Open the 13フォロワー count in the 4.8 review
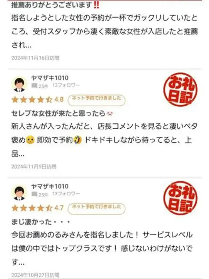The image size is (209, 279). [x=66, y=85]
